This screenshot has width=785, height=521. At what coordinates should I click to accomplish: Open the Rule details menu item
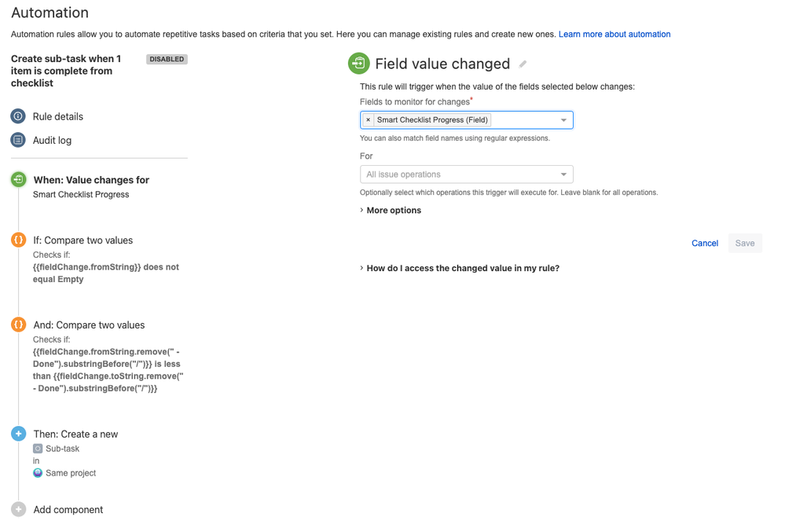pyautogui.click(x=58, y=116)
